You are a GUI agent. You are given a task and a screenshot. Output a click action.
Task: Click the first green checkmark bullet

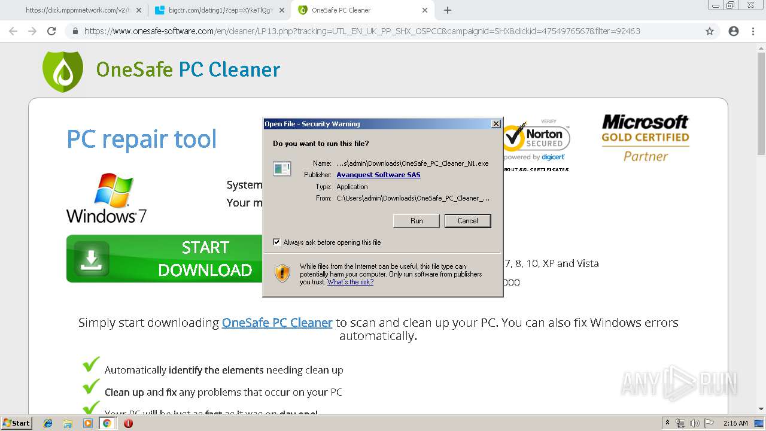(x=91, y=364)
